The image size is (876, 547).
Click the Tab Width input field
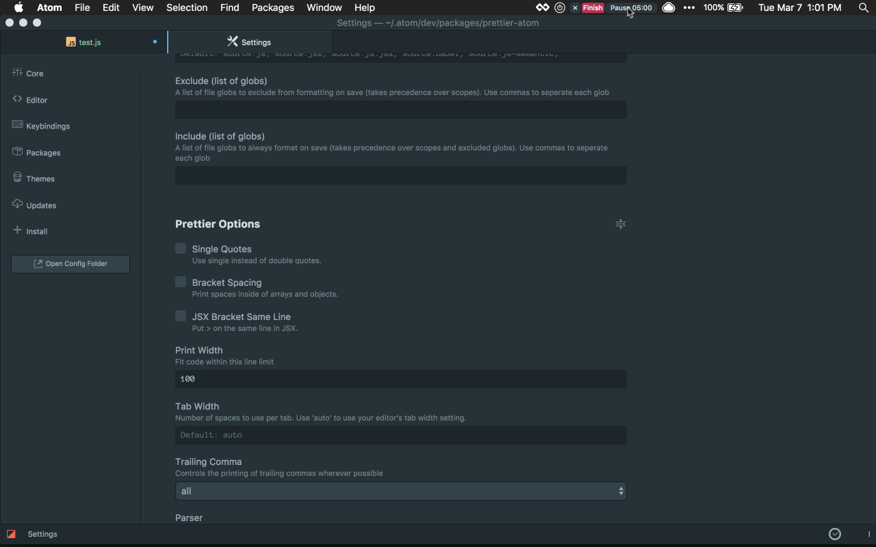401,435
